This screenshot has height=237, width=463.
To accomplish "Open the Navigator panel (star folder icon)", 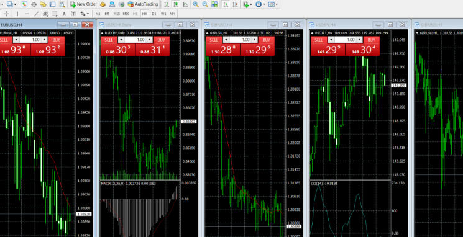I will [x=43, y=4].
